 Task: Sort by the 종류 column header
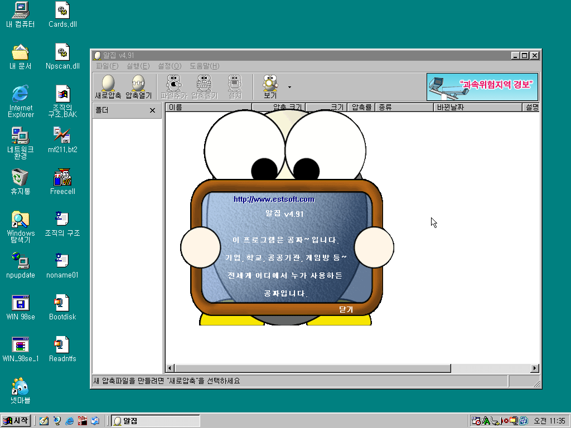coord(404,107)
